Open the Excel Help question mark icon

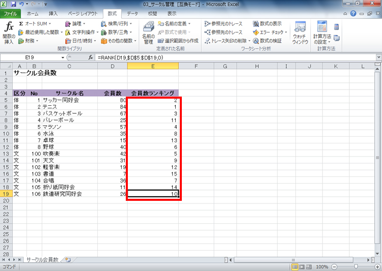pyautogui.click(x=353, y=14)
